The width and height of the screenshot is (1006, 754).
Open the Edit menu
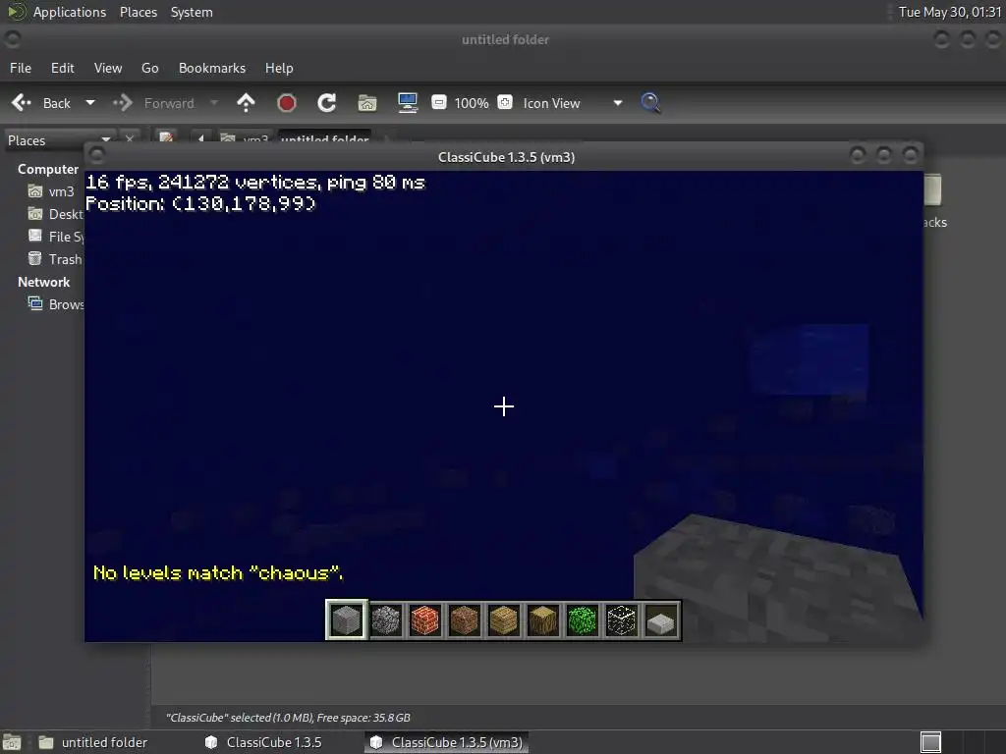coord(62,68)
